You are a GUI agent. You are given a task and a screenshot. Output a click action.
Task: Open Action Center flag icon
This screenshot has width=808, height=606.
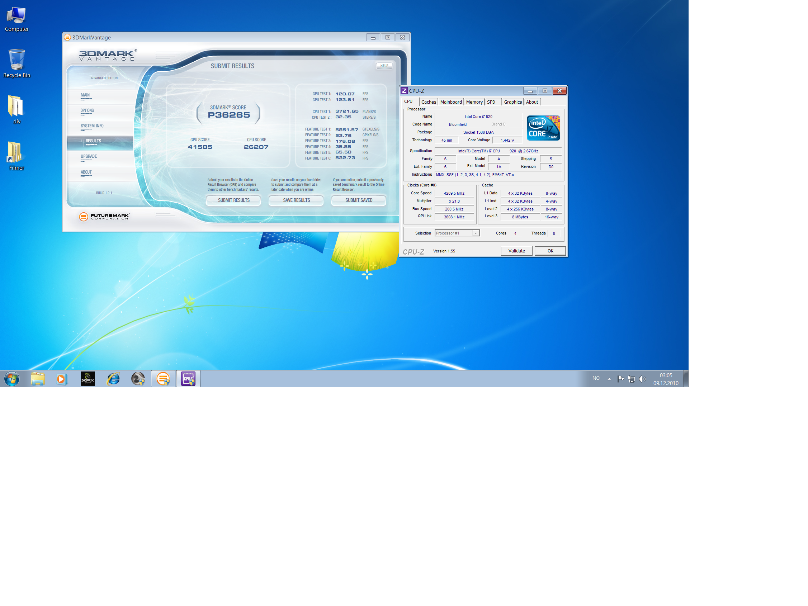point(620,379)
